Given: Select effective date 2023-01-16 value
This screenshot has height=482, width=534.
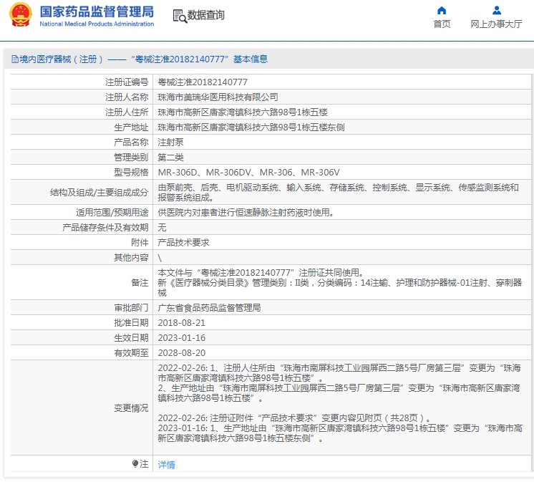Looking at the screenshot, I should pos(182,337).
